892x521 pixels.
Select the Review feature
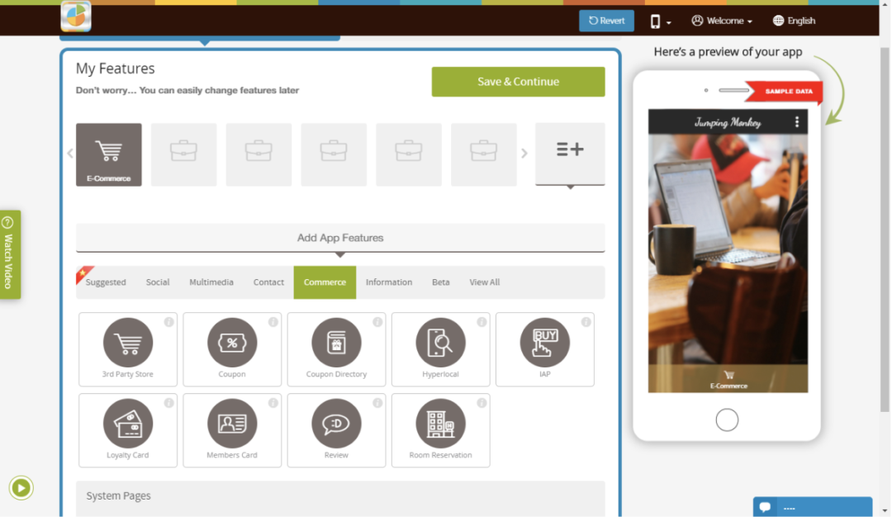(x=336, y=429)
